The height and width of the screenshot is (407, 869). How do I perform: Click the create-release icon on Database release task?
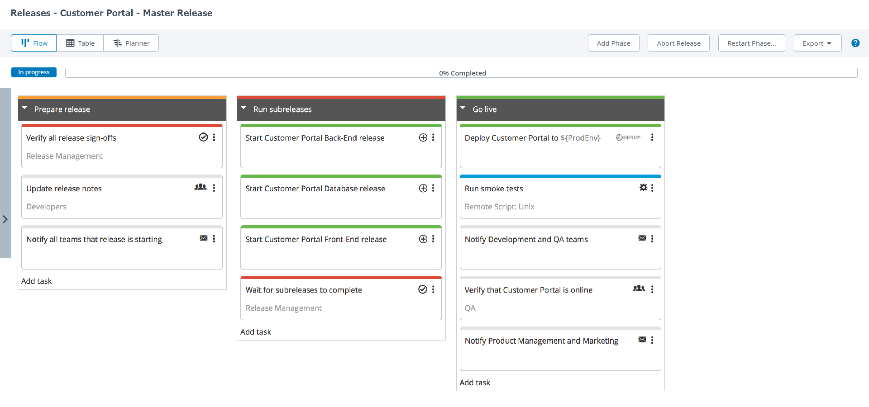click(423, 188)
